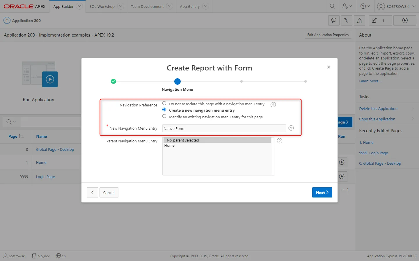Expand the SQL Workshop dropdown arrow

coord(121,6)
